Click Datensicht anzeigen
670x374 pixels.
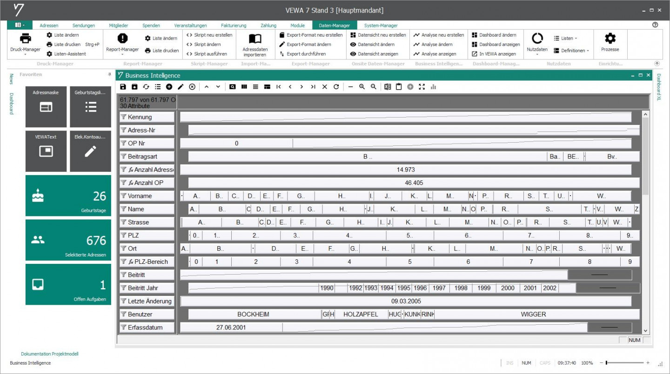(x=374, y=54)
